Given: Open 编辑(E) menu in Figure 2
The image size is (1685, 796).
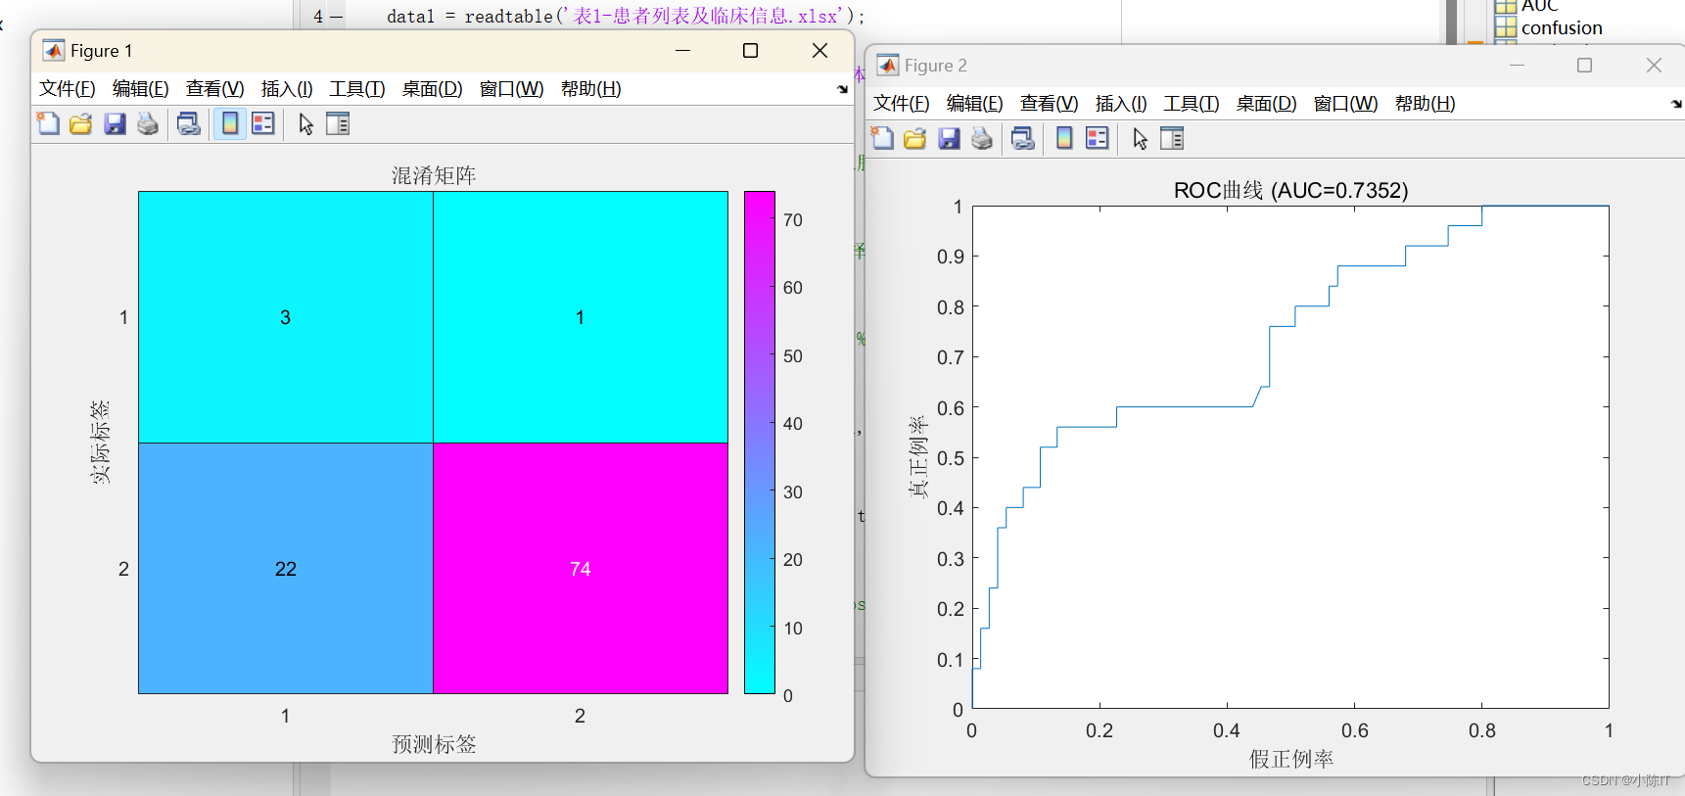Looking at the screenshot, I should tap(975, 104).
